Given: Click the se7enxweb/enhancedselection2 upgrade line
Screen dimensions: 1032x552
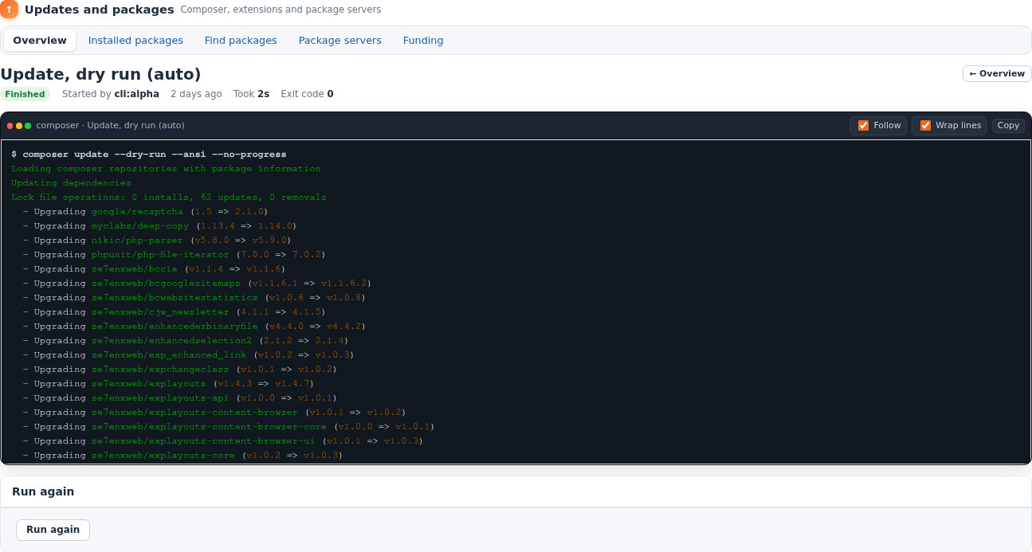Looking at the screenshot, I should [x=186, y=341].
